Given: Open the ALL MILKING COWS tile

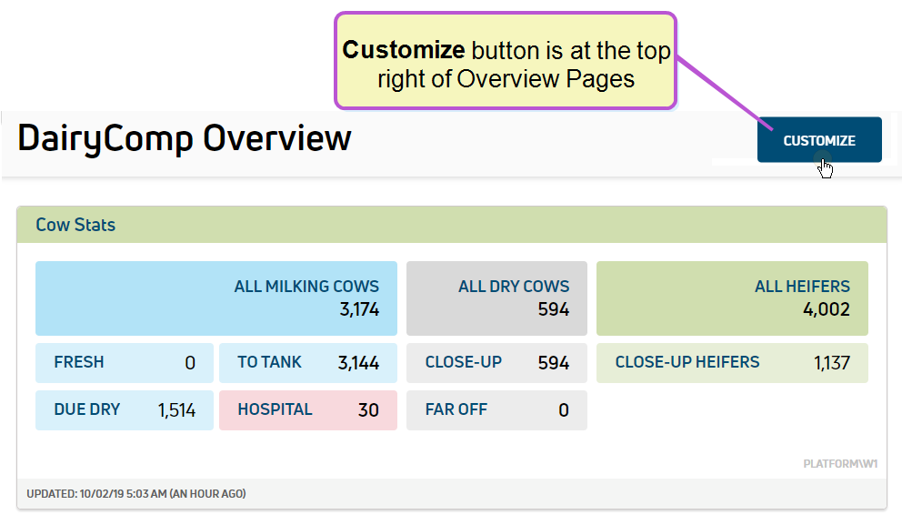Looking at the screenshot, I should click(216, 298).
